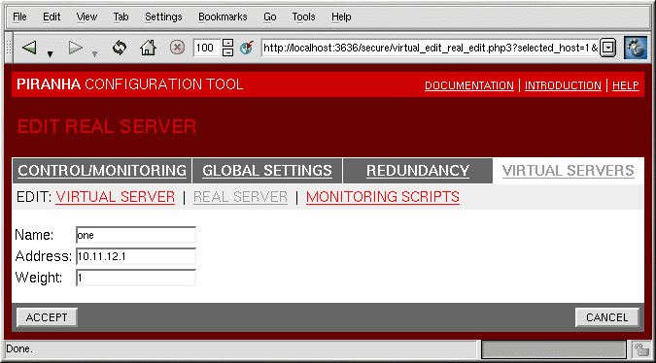
Task: Select the VIRTUAL SERVERS tab
Action: [569, 171]
